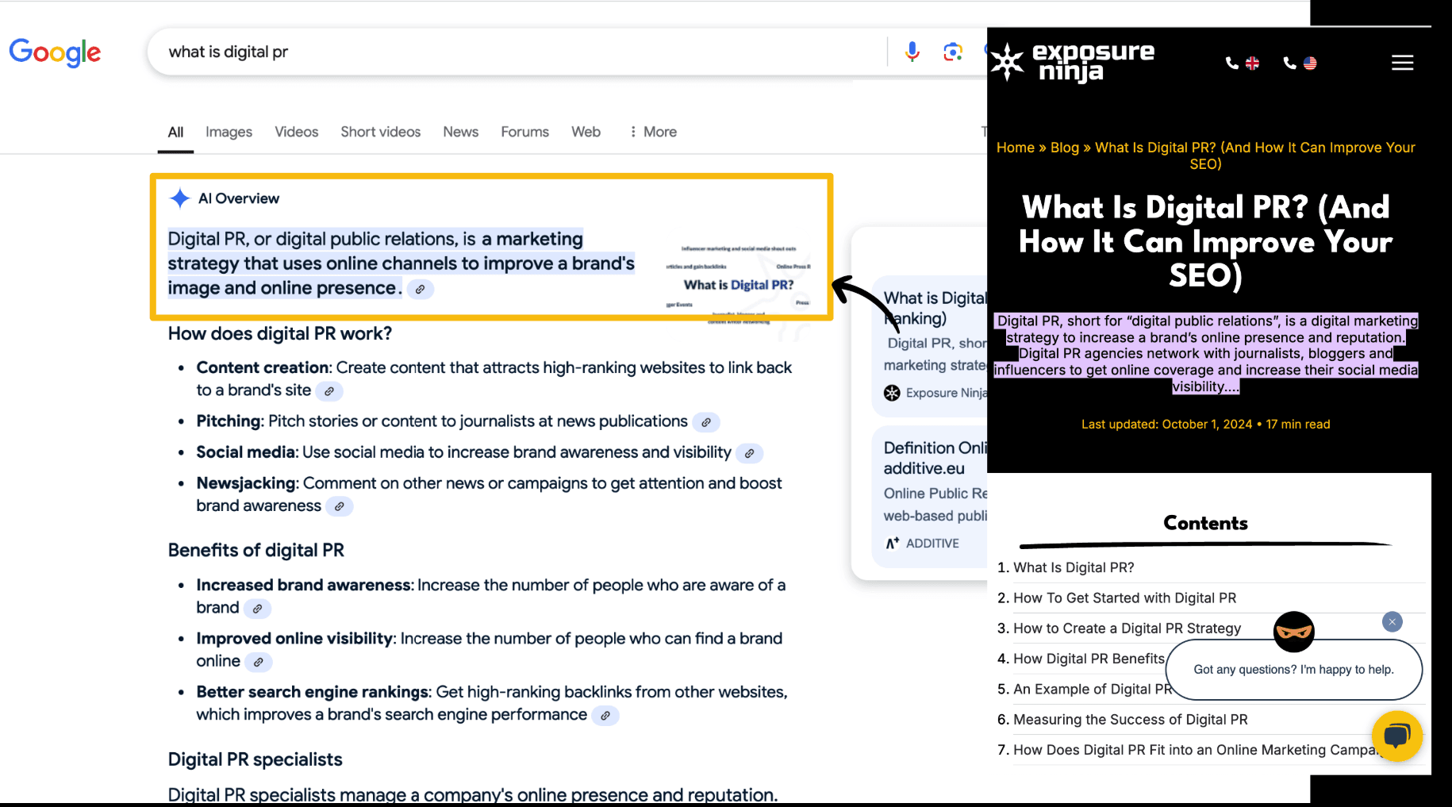Click the US flag phone icon
The width and height of the screenshot is (1452, 807).
click(x=1300, y=63)
